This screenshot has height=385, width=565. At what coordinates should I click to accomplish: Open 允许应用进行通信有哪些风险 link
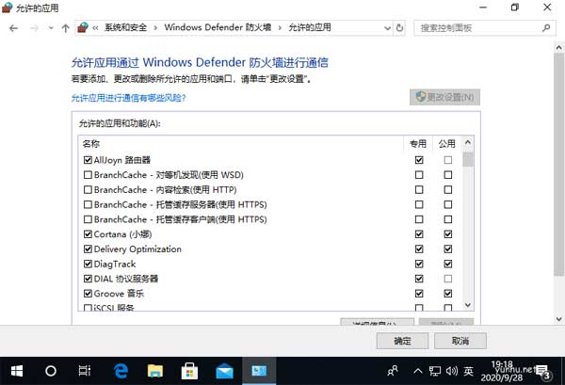coord(128,98)
